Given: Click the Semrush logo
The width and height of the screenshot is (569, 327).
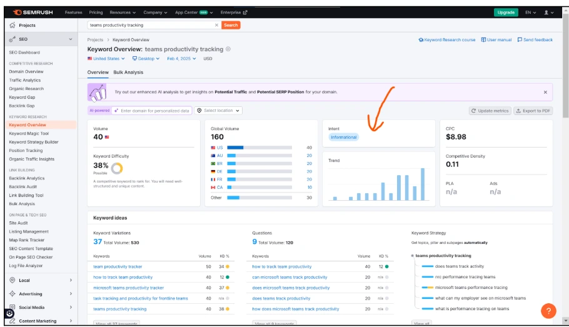Looking at the screenshot, I should click(33, 13).
